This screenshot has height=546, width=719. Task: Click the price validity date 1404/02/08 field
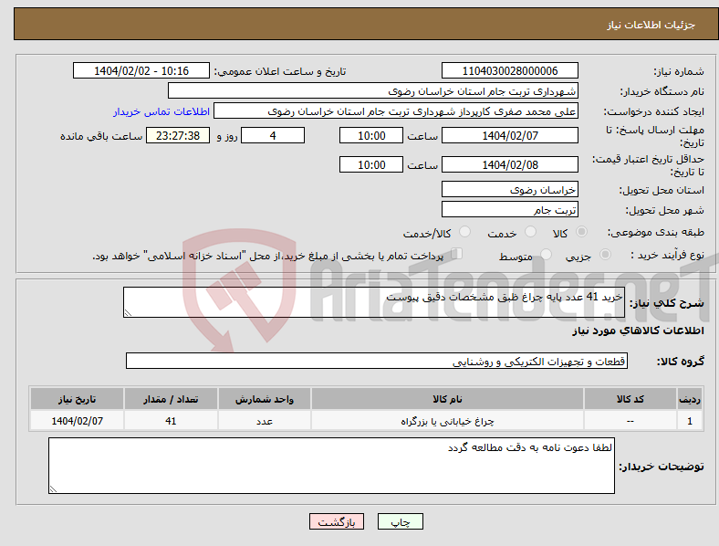click(509, 164)
